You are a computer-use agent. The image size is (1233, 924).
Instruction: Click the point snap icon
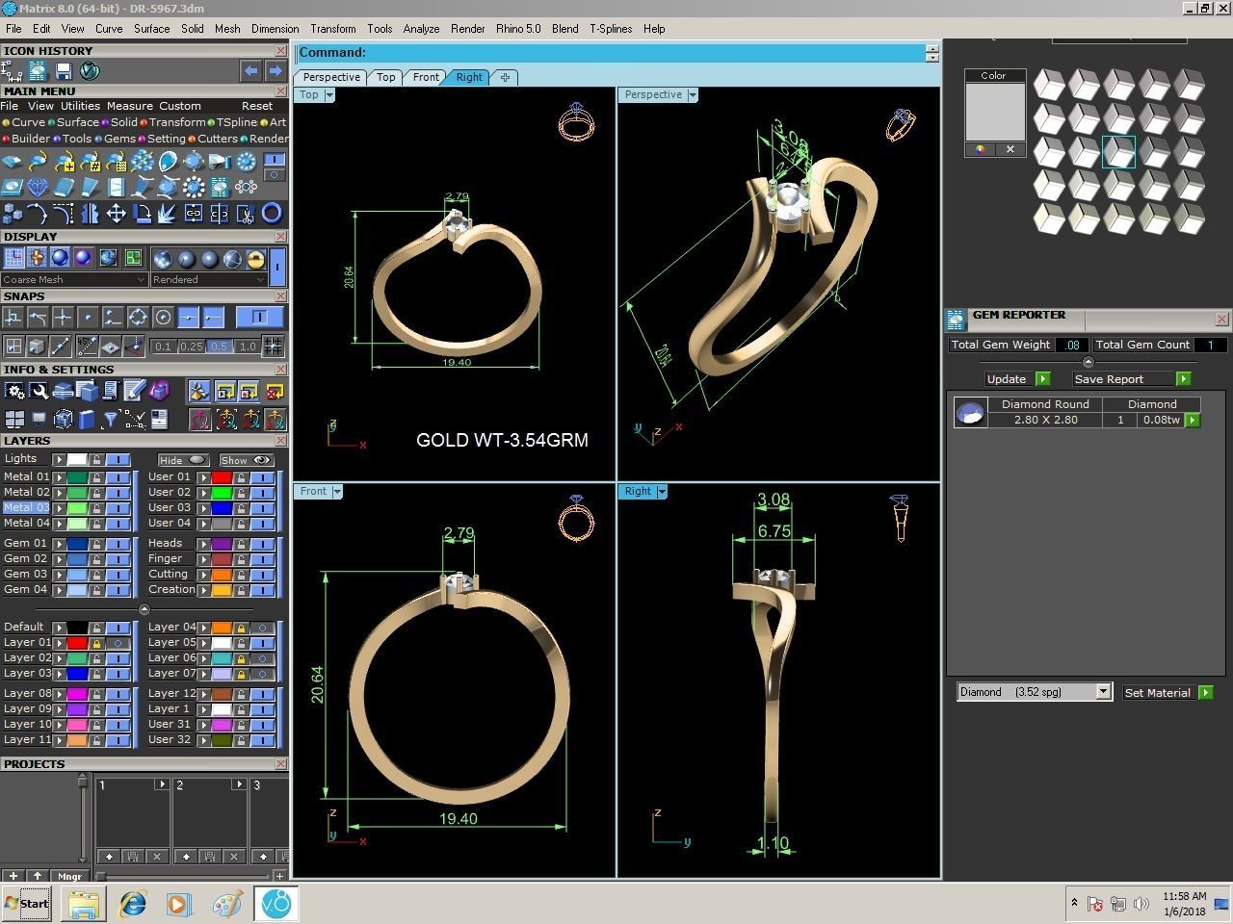click(x=88, y=318)
